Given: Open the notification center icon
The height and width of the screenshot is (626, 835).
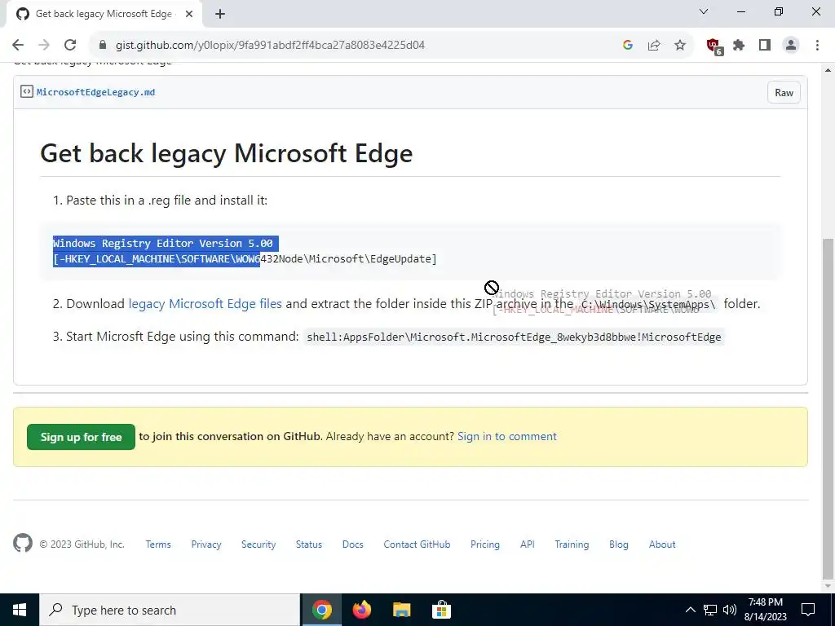Looking at the screenshot, I should pos(808,610).
